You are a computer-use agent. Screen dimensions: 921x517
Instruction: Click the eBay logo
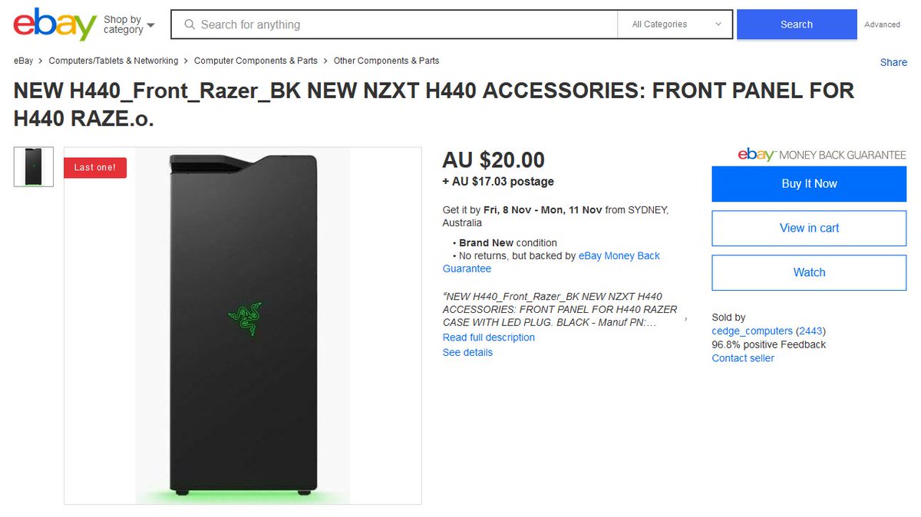coord(54,25)
